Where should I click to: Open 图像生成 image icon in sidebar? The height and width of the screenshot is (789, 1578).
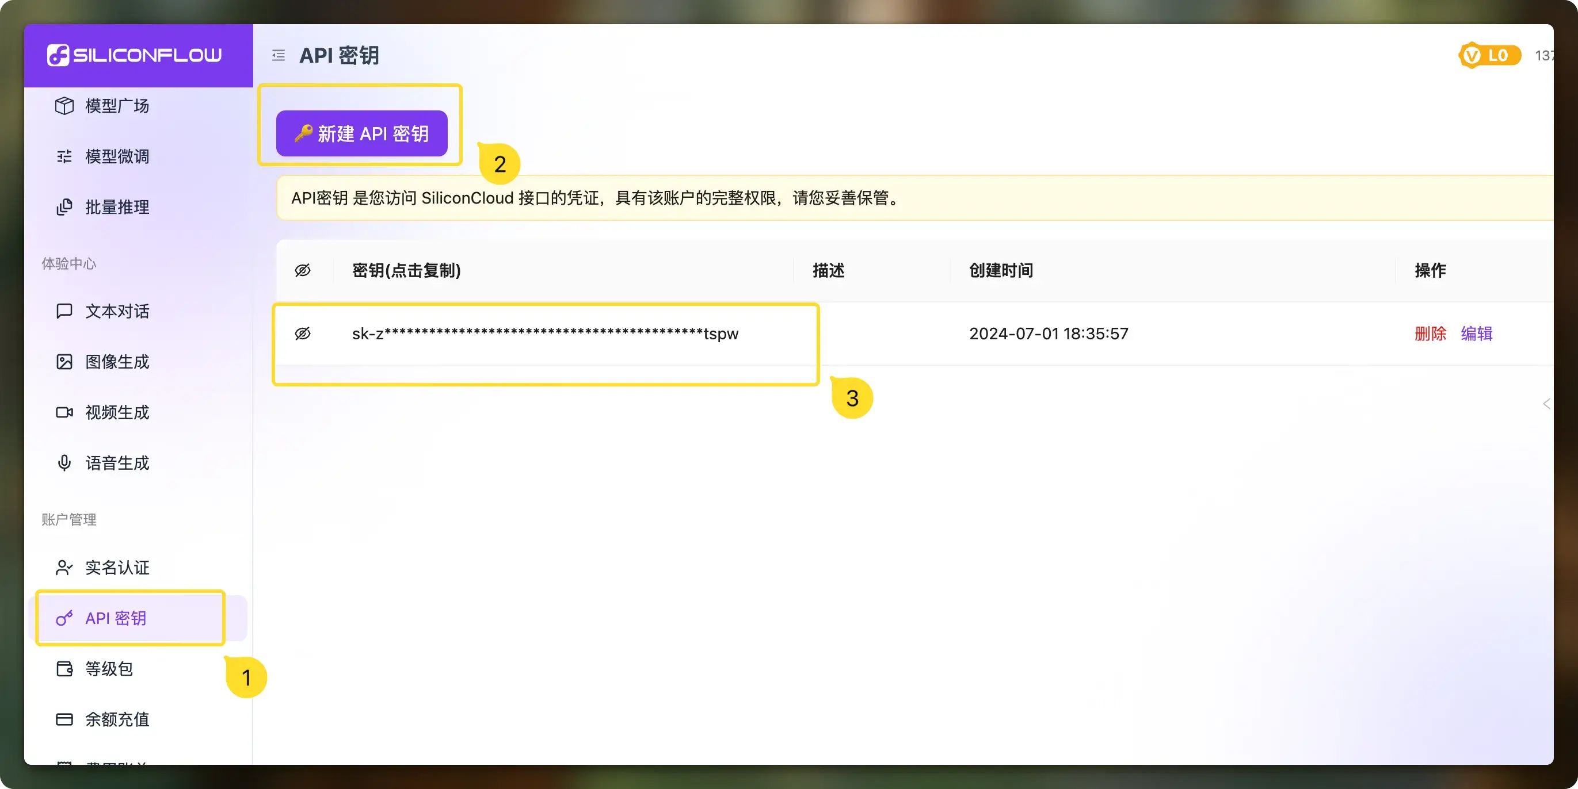[64, 362]
